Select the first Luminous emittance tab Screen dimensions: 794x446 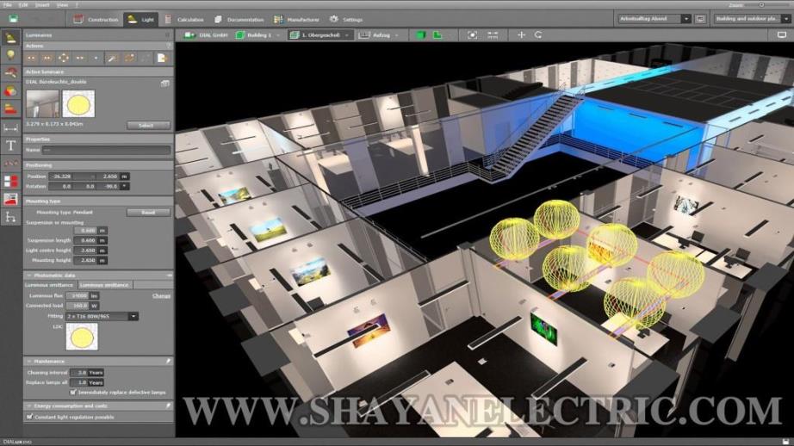[50, 285]
